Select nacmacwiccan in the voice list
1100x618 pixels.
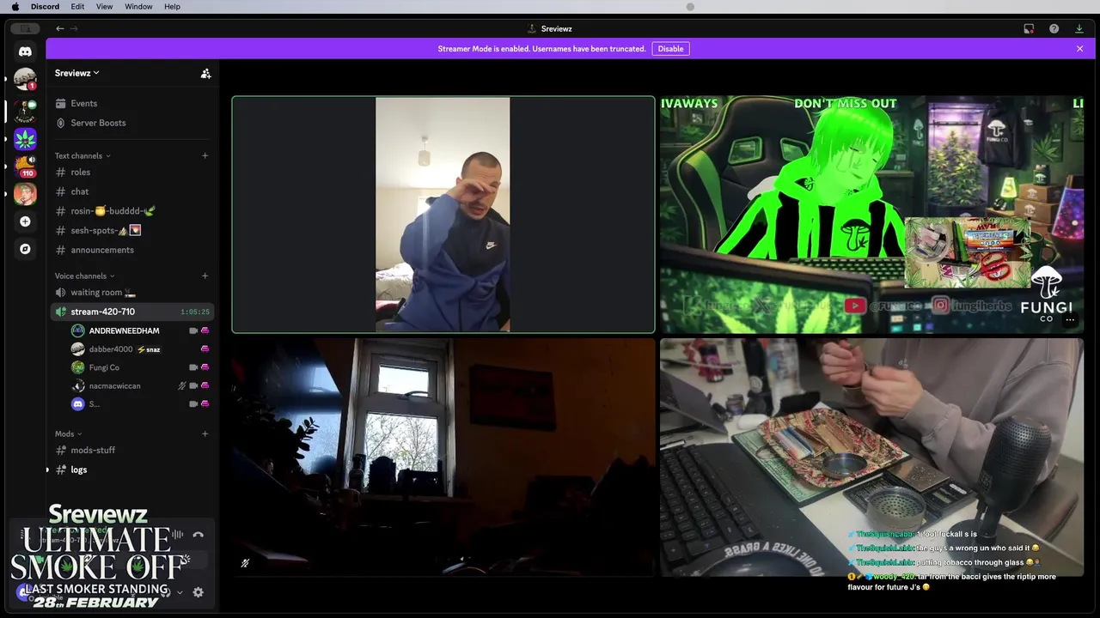pos(114,386)
